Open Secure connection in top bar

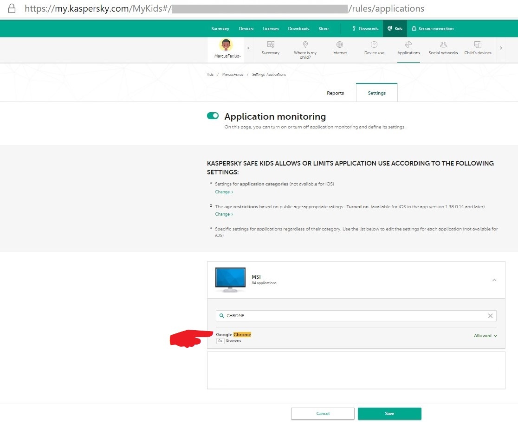click(433, 29)
